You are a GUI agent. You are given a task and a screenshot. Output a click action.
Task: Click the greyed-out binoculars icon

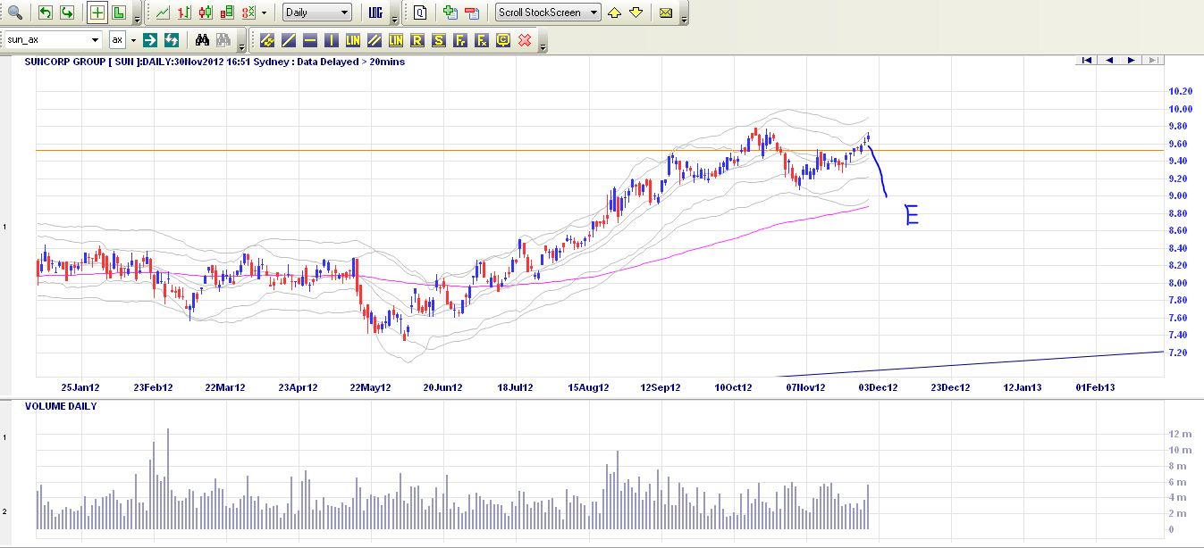click(x=223, y=40)
